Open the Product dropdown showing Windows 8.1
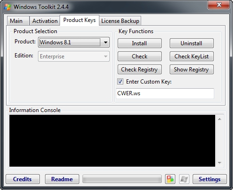Image resolution: width=233 pixels, height=190 pixels. (74, 42)
